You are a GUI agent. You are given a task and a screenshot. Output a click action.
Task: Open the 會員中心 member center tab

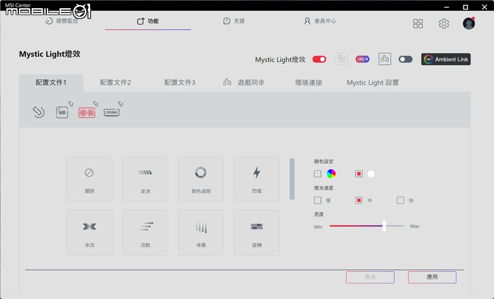point(320,21)
